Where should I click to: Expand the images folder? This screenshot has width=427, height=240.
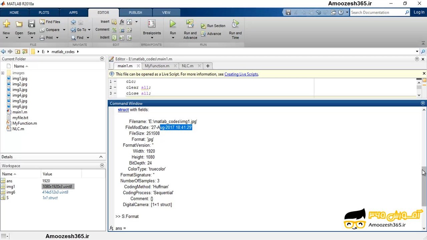(3, 73)
